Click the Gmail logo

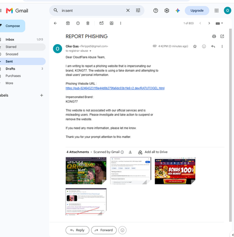[17, 10]
